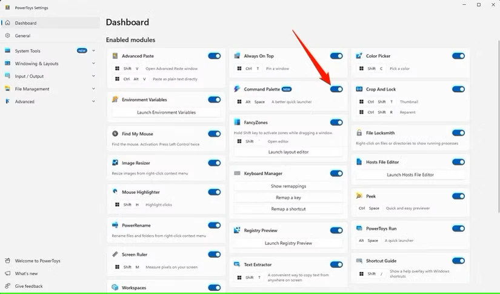Image resolution: width=500 pixels, height=294 pixels.
Task: Click the Command Palette module icon
Action: pyautogui.click(x=237, y=89)
